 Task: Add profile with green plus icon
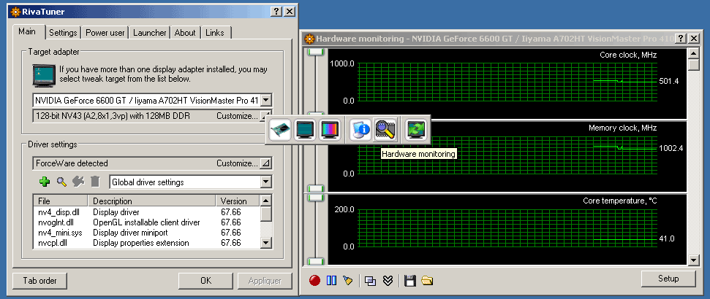pos(45,182)
